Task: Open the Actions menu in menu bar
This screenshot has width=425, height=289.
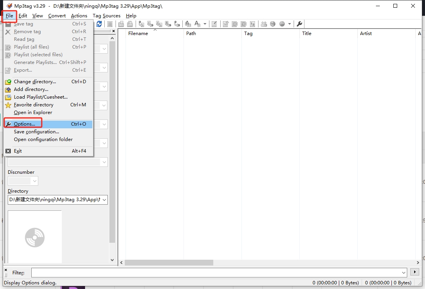Action: click(x=79, y=16)
